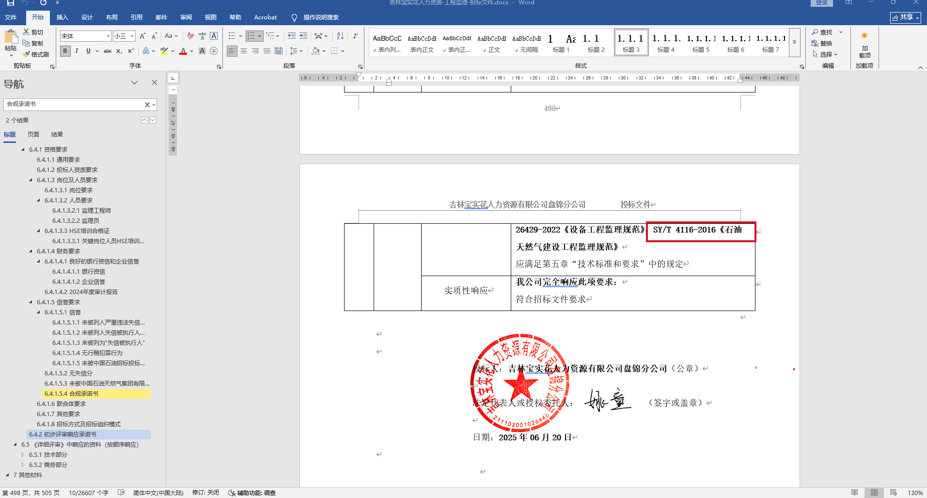Open the Change Case (Aa) dropdown
Screen dimensions: 927x498
[x=171, y=36]
